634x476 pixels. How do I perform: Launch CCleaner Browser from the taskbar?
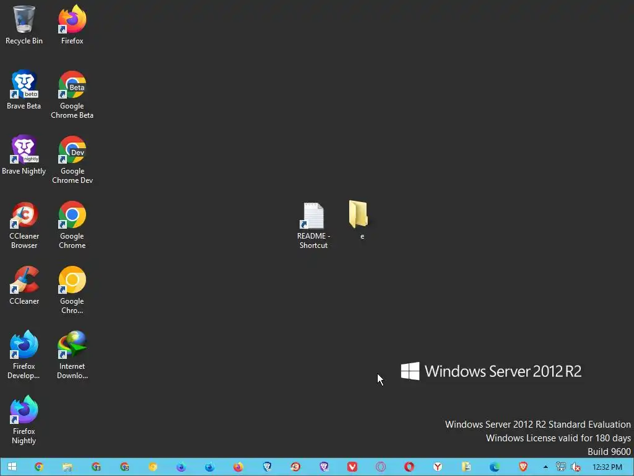point(295,467)
